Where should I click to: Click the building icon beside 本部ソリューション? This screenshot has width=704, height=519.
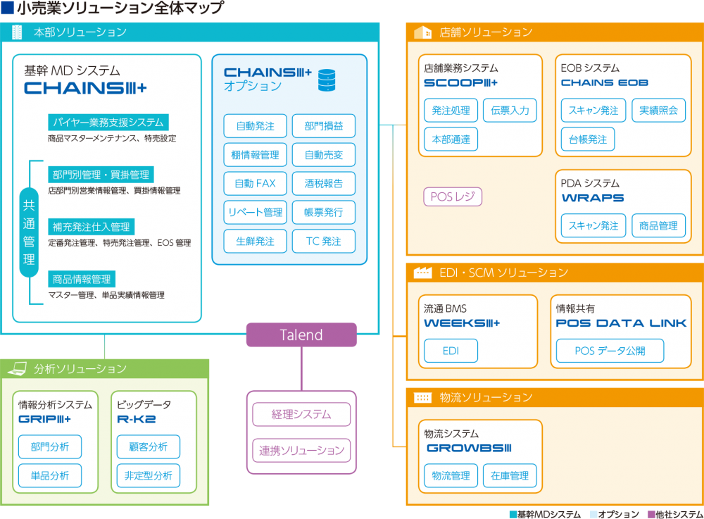17,32
